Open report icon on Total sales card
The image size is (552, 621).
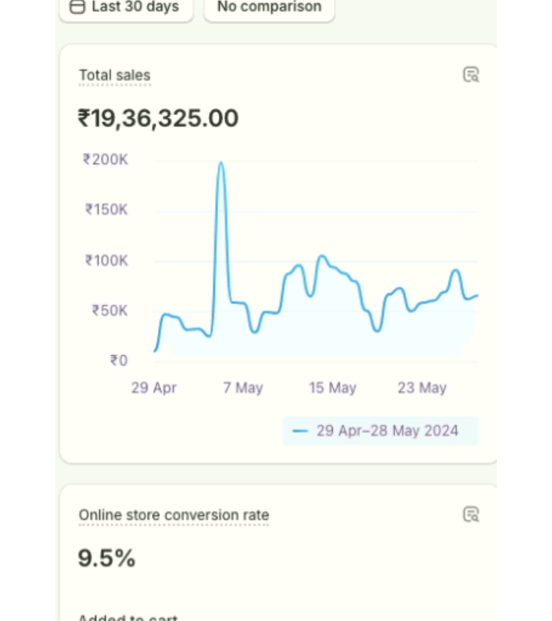tap(471, 75)
